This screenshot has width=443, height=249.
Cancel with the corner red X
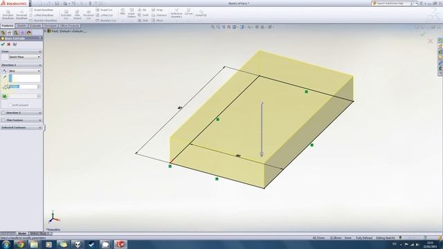(x=430, y=41)
